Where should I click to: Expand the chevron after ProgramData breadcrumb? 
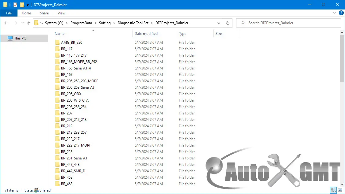click(x=95, y=23)
